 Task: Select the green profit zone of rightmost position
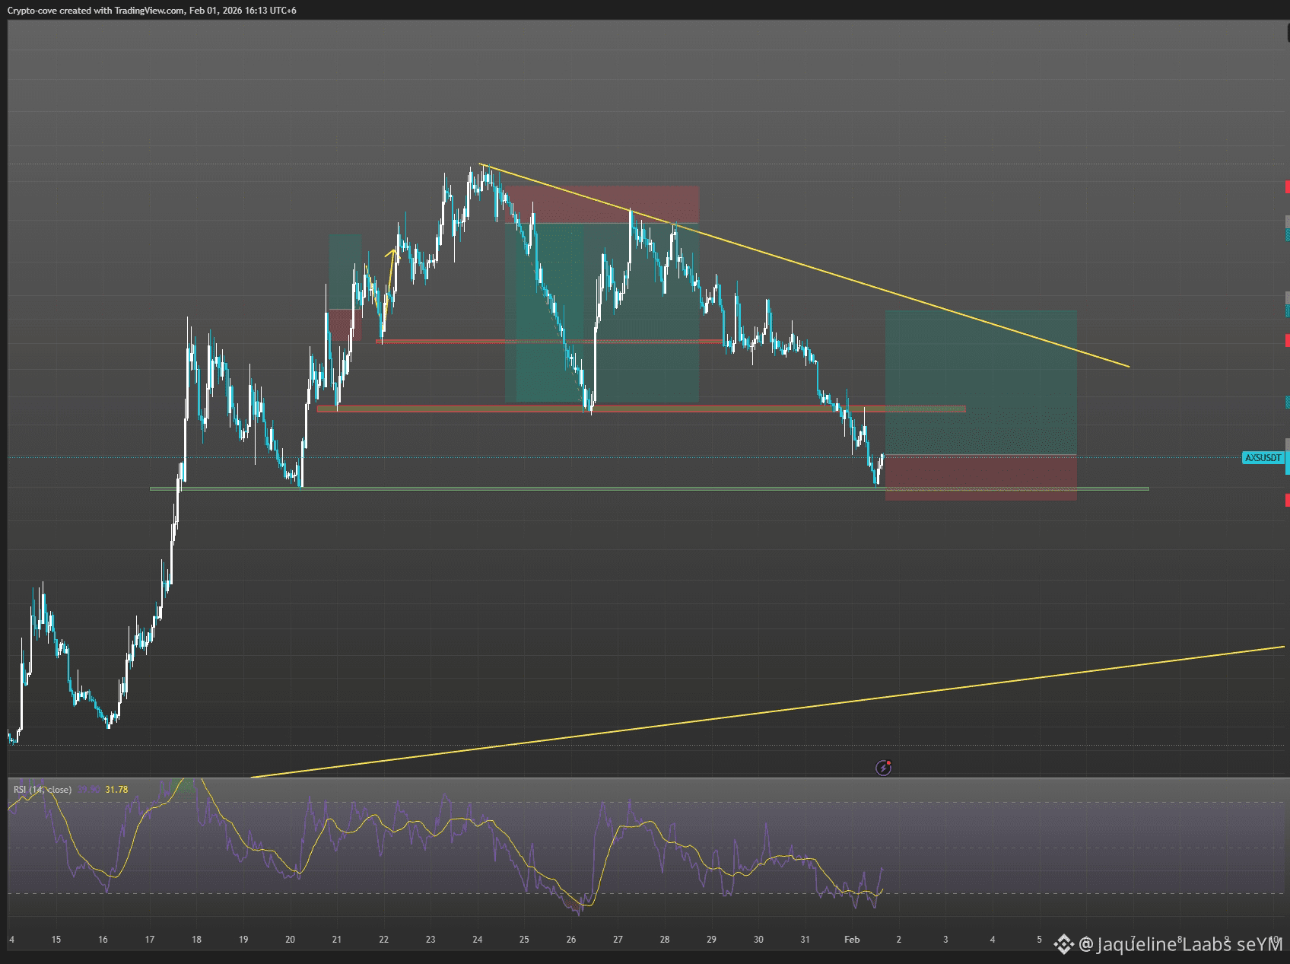tap(981, 383)
